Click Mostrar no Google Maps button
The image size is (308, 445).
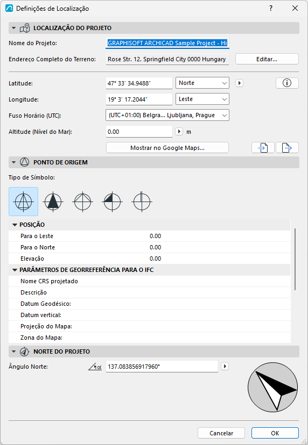167,148
